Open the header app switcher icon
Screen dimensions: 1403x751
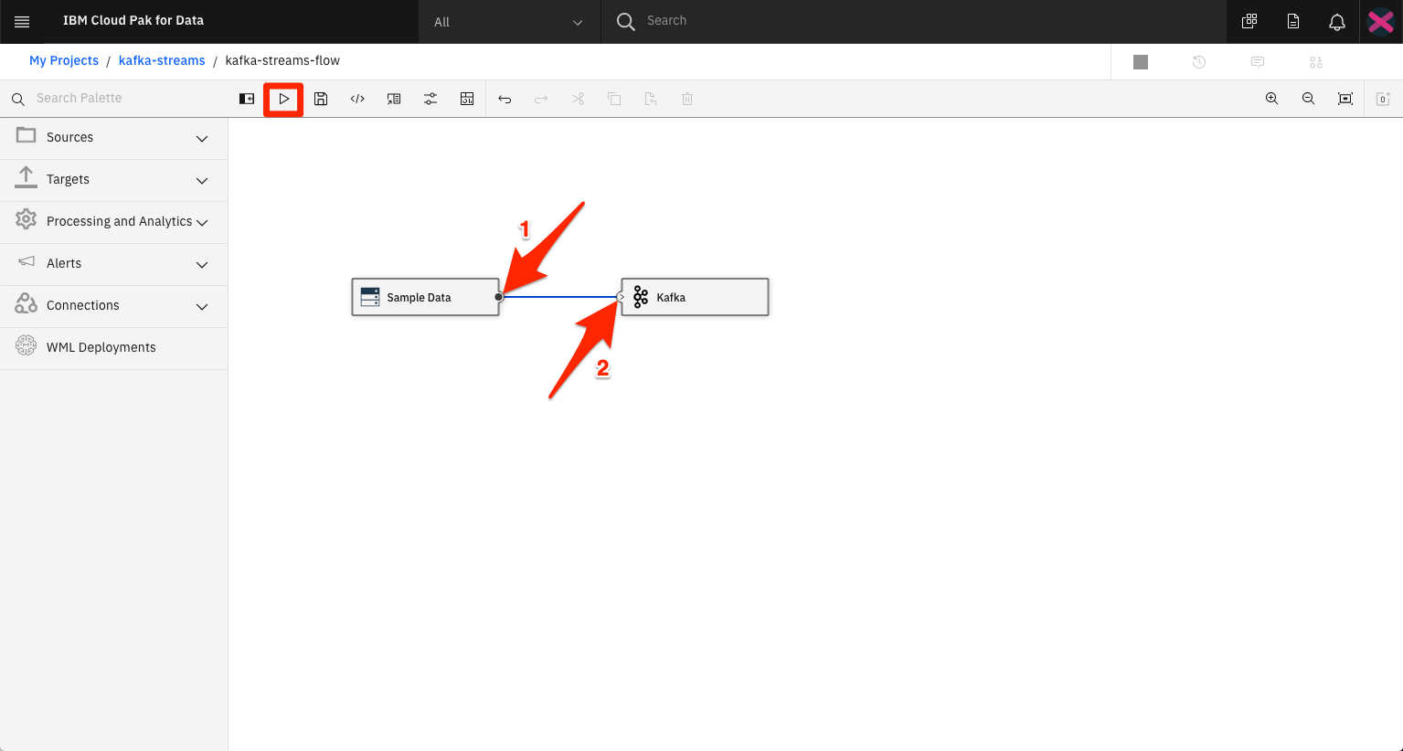point(1249,21)
